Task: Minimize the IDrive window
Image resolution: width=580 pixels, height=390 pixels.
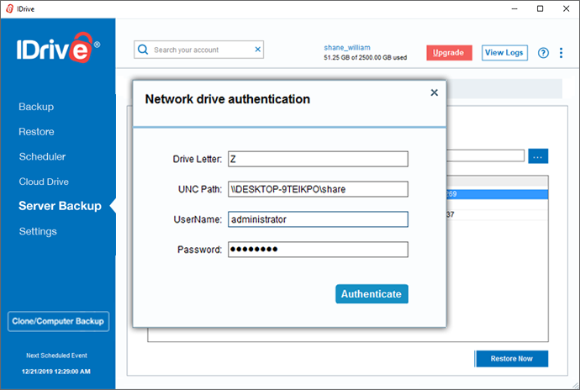Action: pos(514,9)
